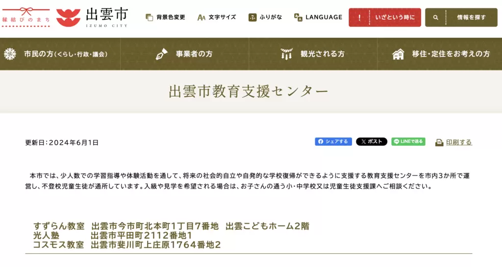502x267 pixels.
Task: Click the language translate icon
Action: coord(298,17)
